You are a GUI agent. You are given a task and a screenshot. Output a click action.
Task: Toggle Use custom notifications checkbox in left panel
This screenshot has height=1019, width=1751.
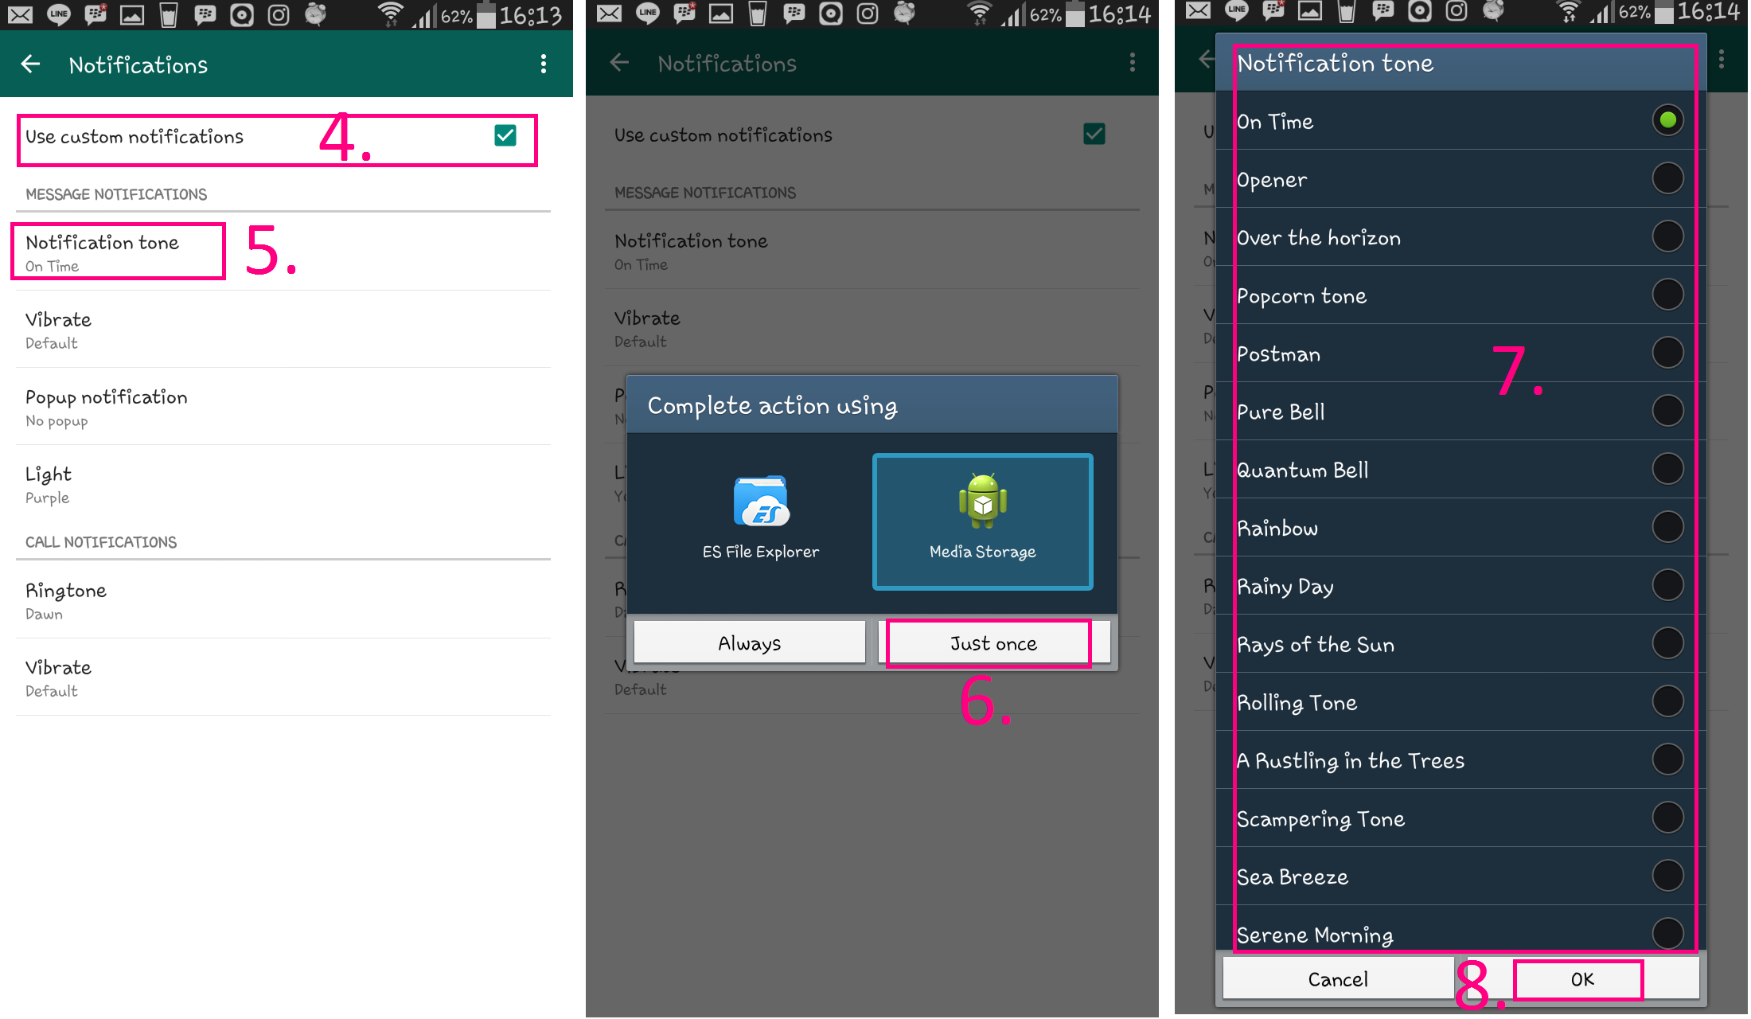(505, 136)
